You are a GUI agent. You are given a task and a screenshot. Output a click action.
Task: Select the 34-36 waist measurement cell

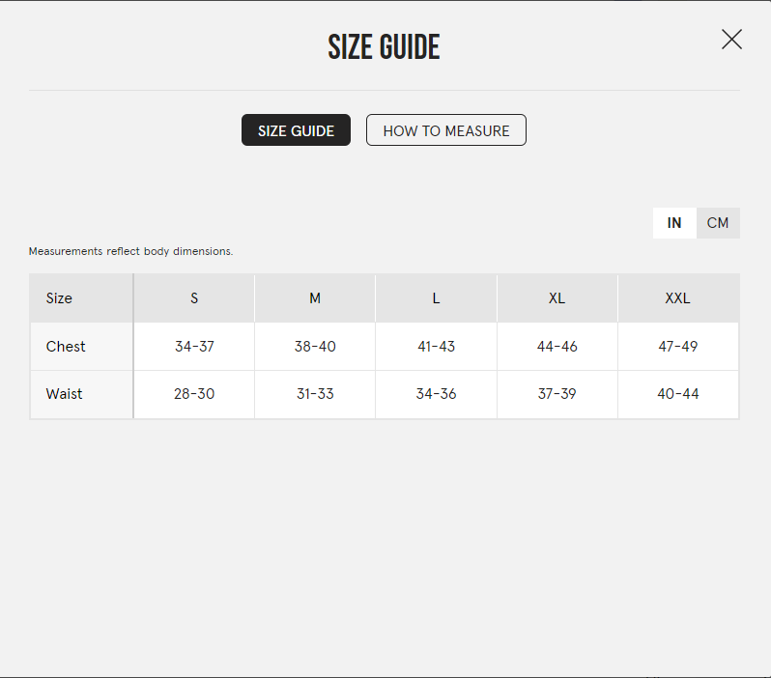(436, 394)
